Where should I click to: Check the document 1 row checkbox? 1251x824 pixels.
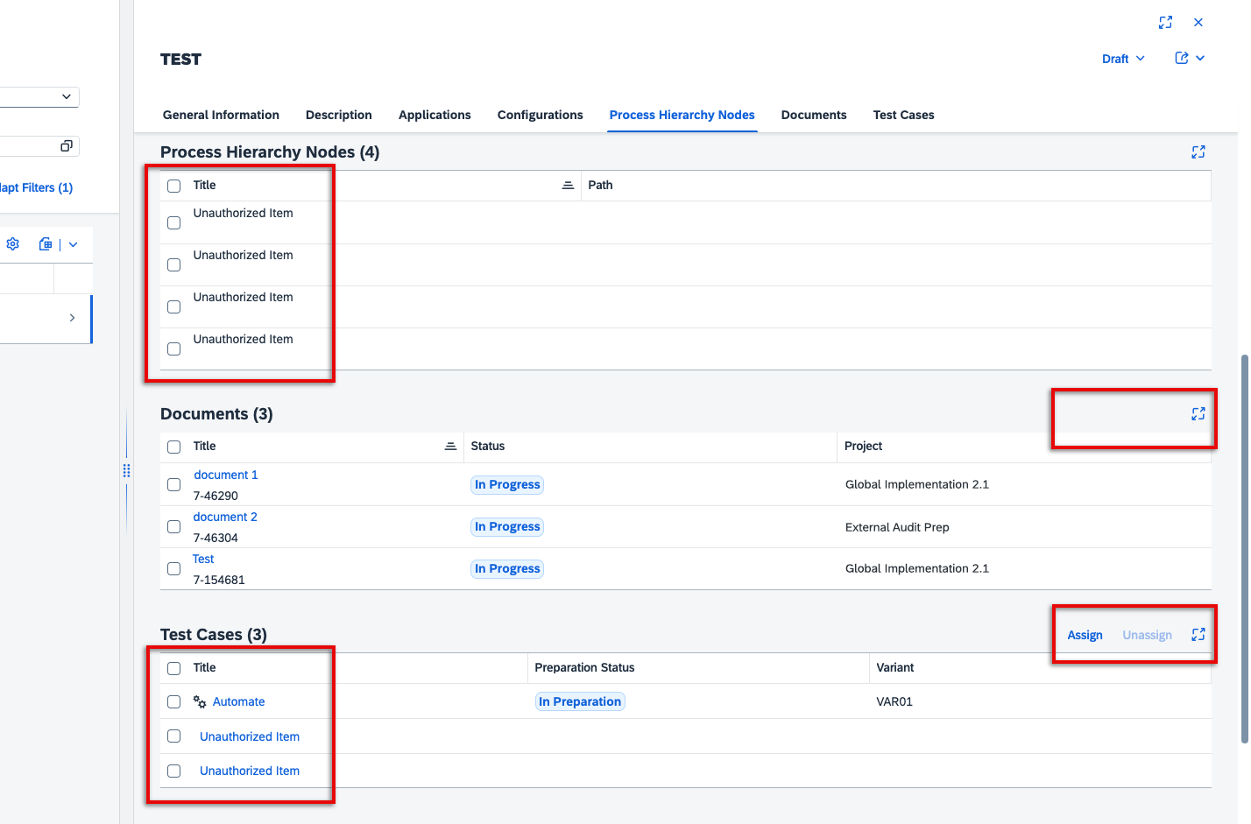174,485
